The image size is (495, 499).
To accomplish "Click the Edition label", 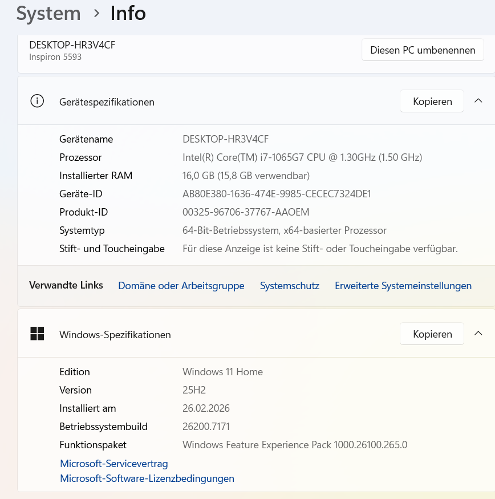I will pyautogui.click(x=75, y=372).
